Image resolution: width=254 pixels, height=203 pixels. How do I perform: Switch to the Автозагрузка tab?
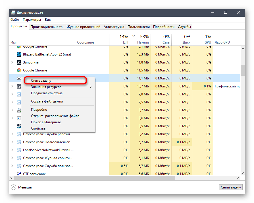(114, 27)
